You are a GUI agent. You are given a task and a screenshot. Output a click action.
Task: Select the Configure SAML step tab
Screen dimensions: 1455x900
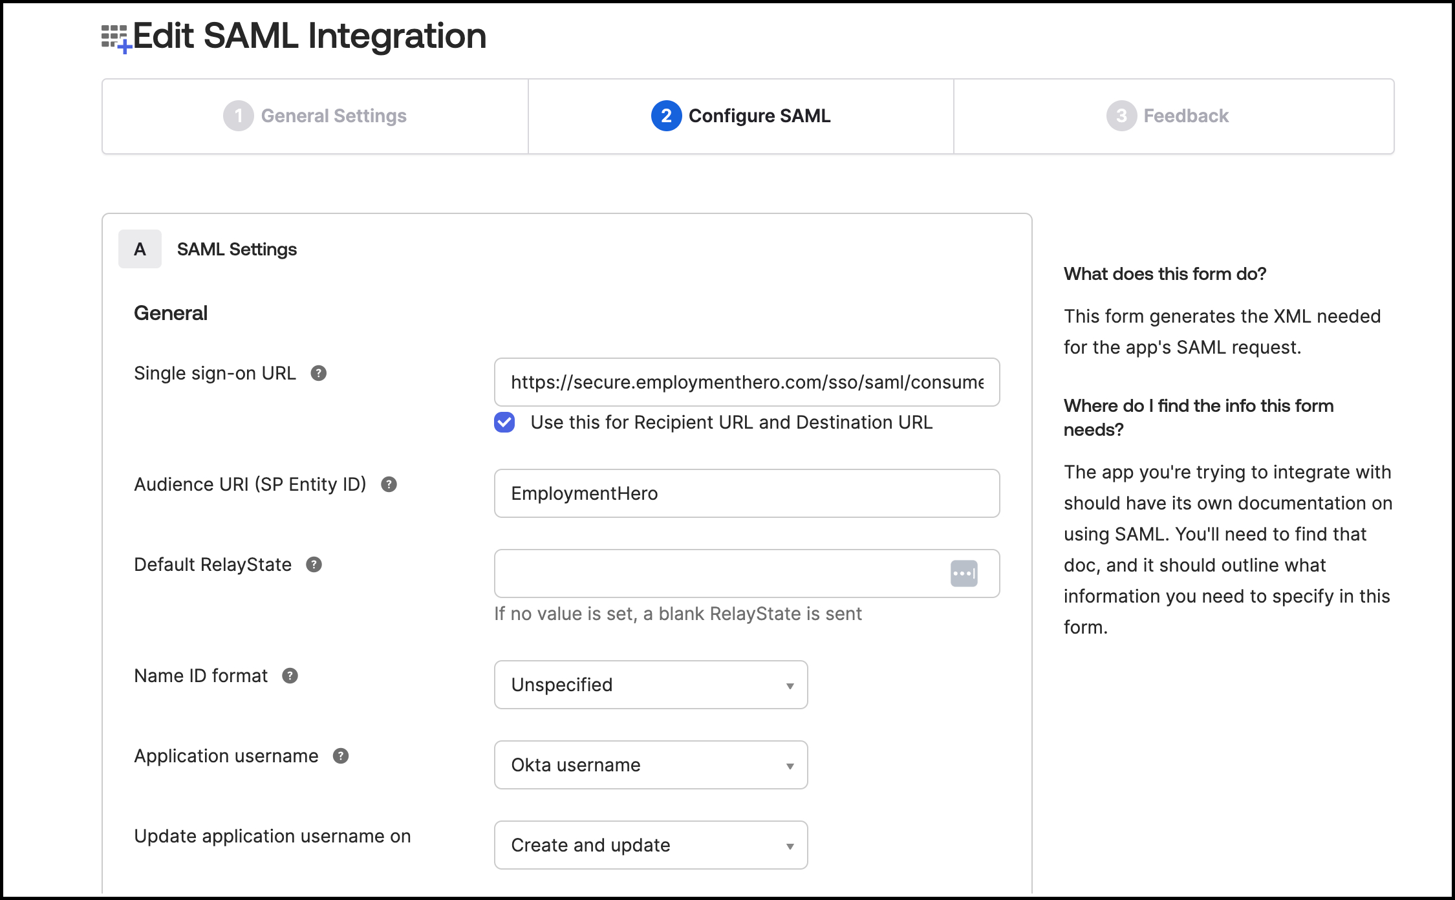point(741,116)
